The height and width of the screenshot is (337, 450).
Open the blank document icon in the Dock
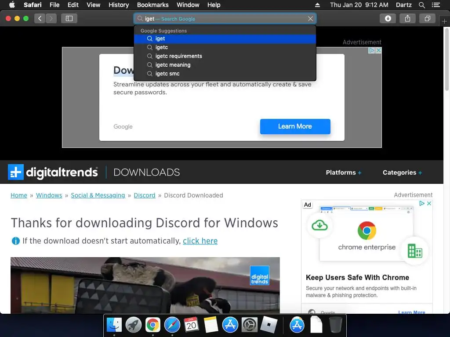316,325
